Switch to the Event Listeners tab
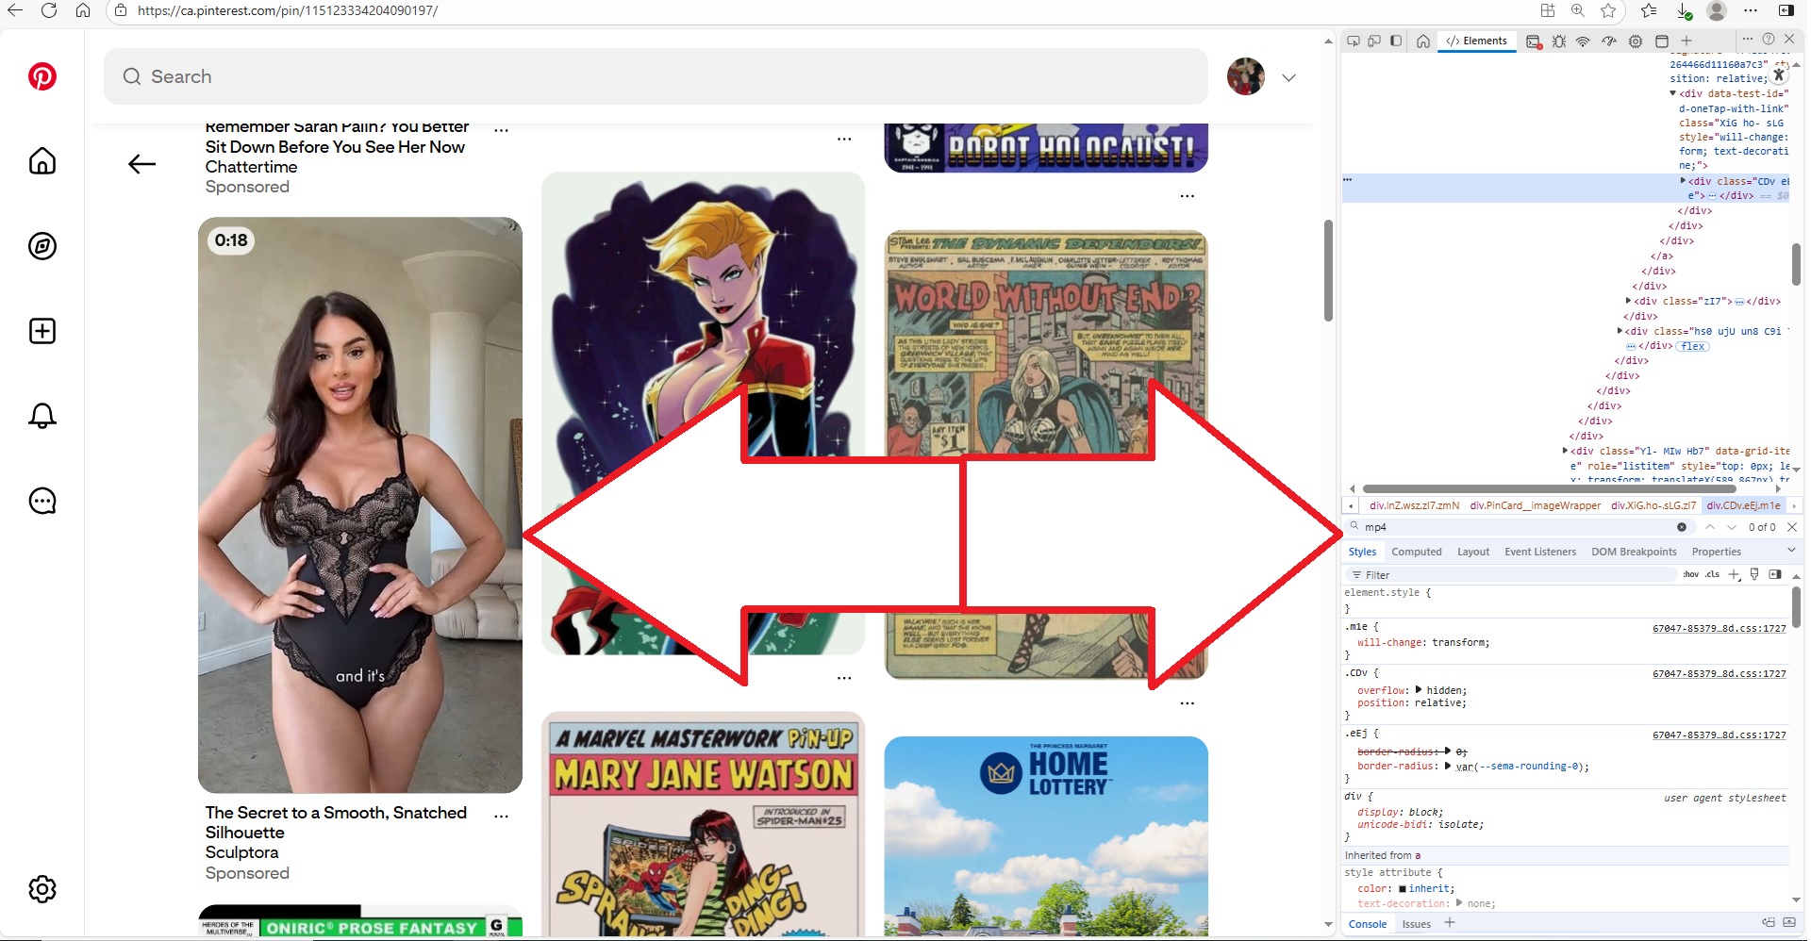The height and width of the screenshot is (941, 1811). tap(1540, 552)
